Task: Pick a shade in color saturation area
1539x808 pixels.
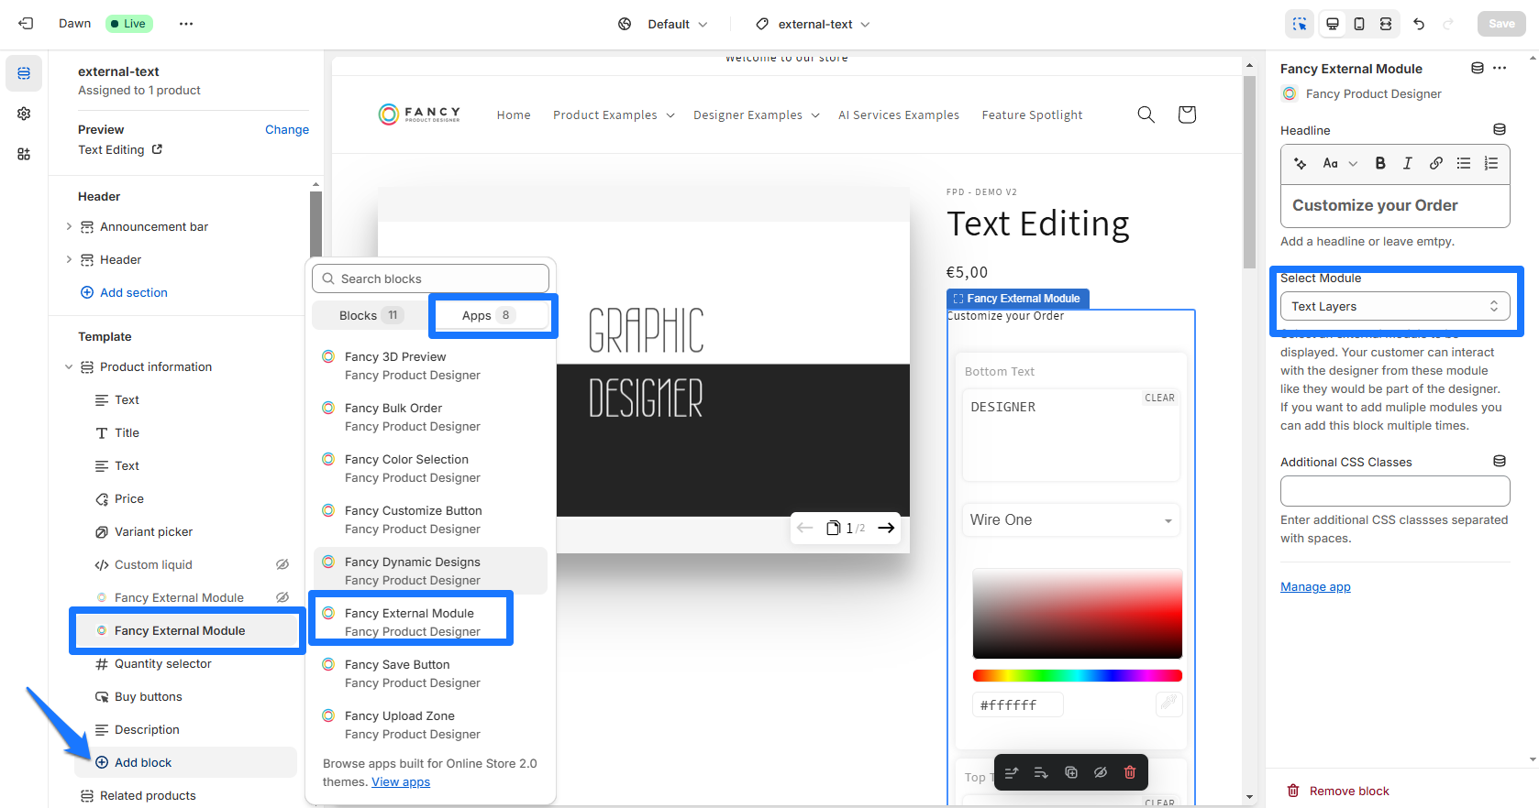Action: [x=1078, y=613]
